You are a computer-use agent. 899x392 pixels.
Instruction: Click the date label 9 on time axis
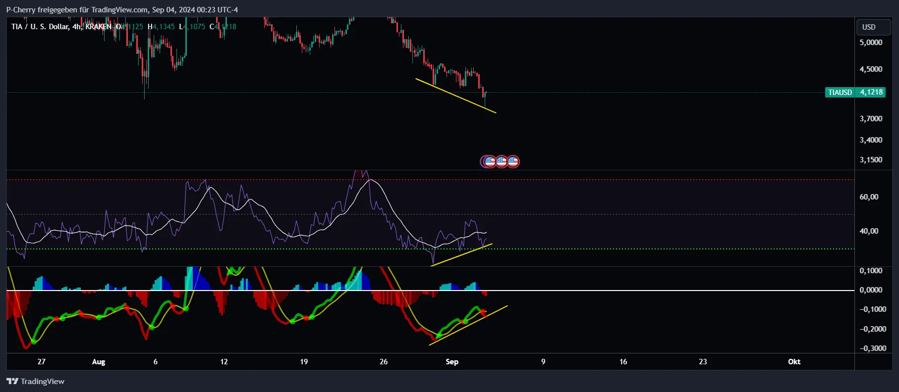pos(543,362)
